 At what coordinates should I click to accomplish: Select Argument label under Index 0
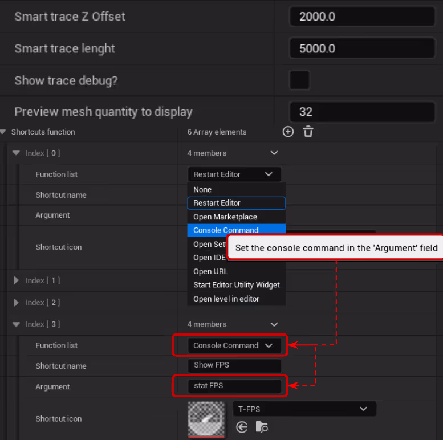click(x=52, y=215)
